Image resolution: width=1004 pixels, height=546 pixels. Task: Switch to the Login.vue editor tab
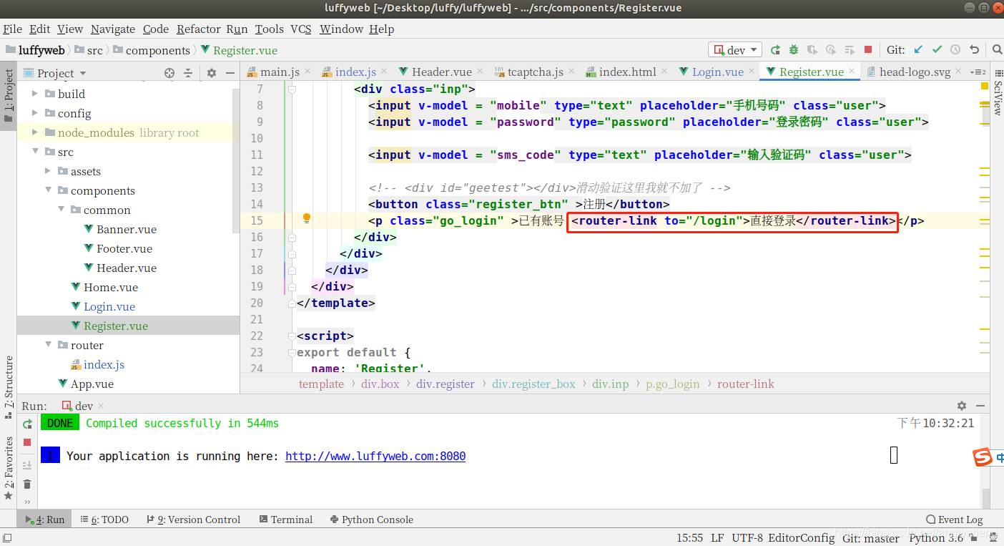click(717, 72)
